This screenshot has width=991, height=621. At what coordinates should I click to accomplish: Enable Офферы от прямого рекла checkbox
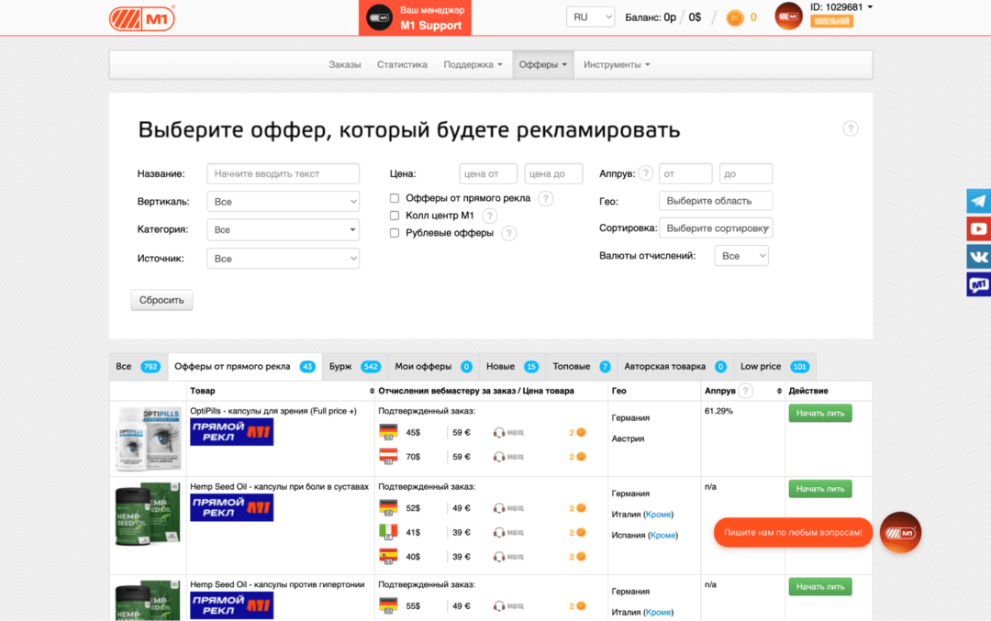click(x=395, y=198)
